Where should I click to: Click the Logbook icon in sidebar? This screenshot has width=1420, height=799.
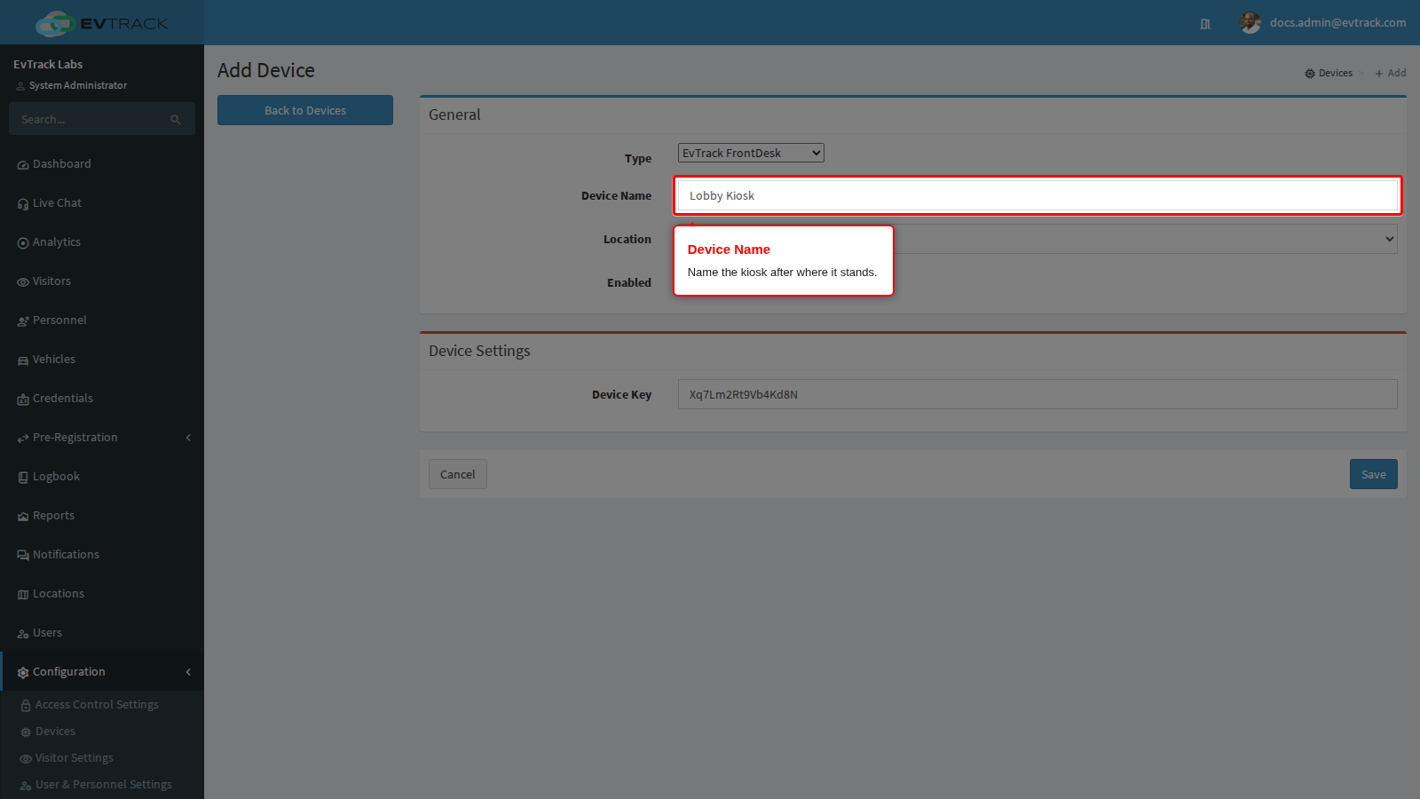pyautogui.click(x=23, y=478)
